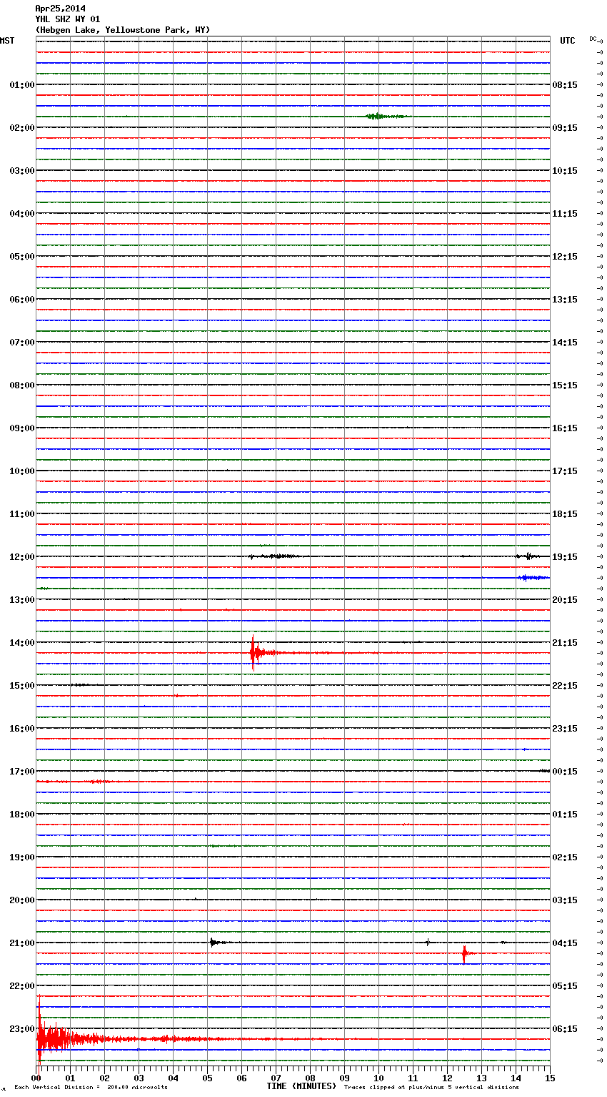Click the Hebgen Lake, Yellowstone Park location title

click(x=123, y=30)
